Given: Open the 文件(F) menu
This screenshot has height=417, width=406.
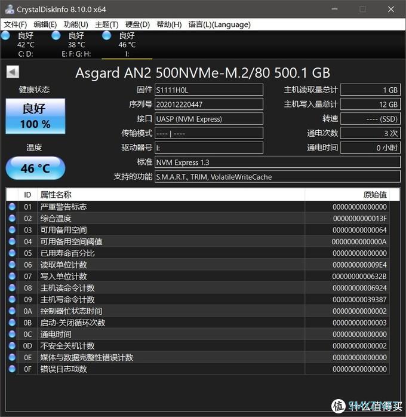Looking at the screenshot, I should point(16,24).
